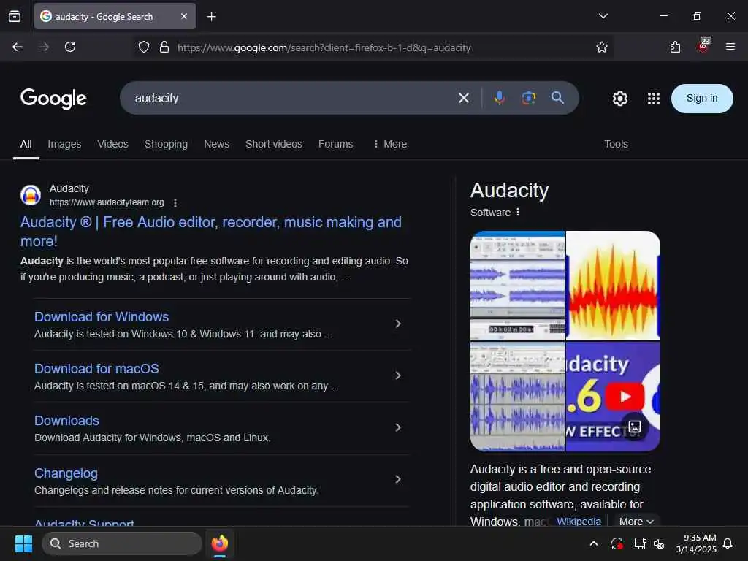Expand the list all tabs chevron
Screen dimensions: 748x561
603,16
